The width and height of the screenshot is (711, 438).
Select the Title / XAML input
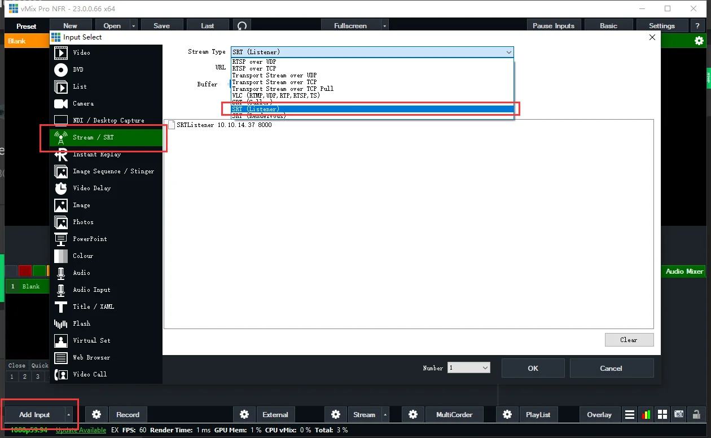click(x=106, y=306)
